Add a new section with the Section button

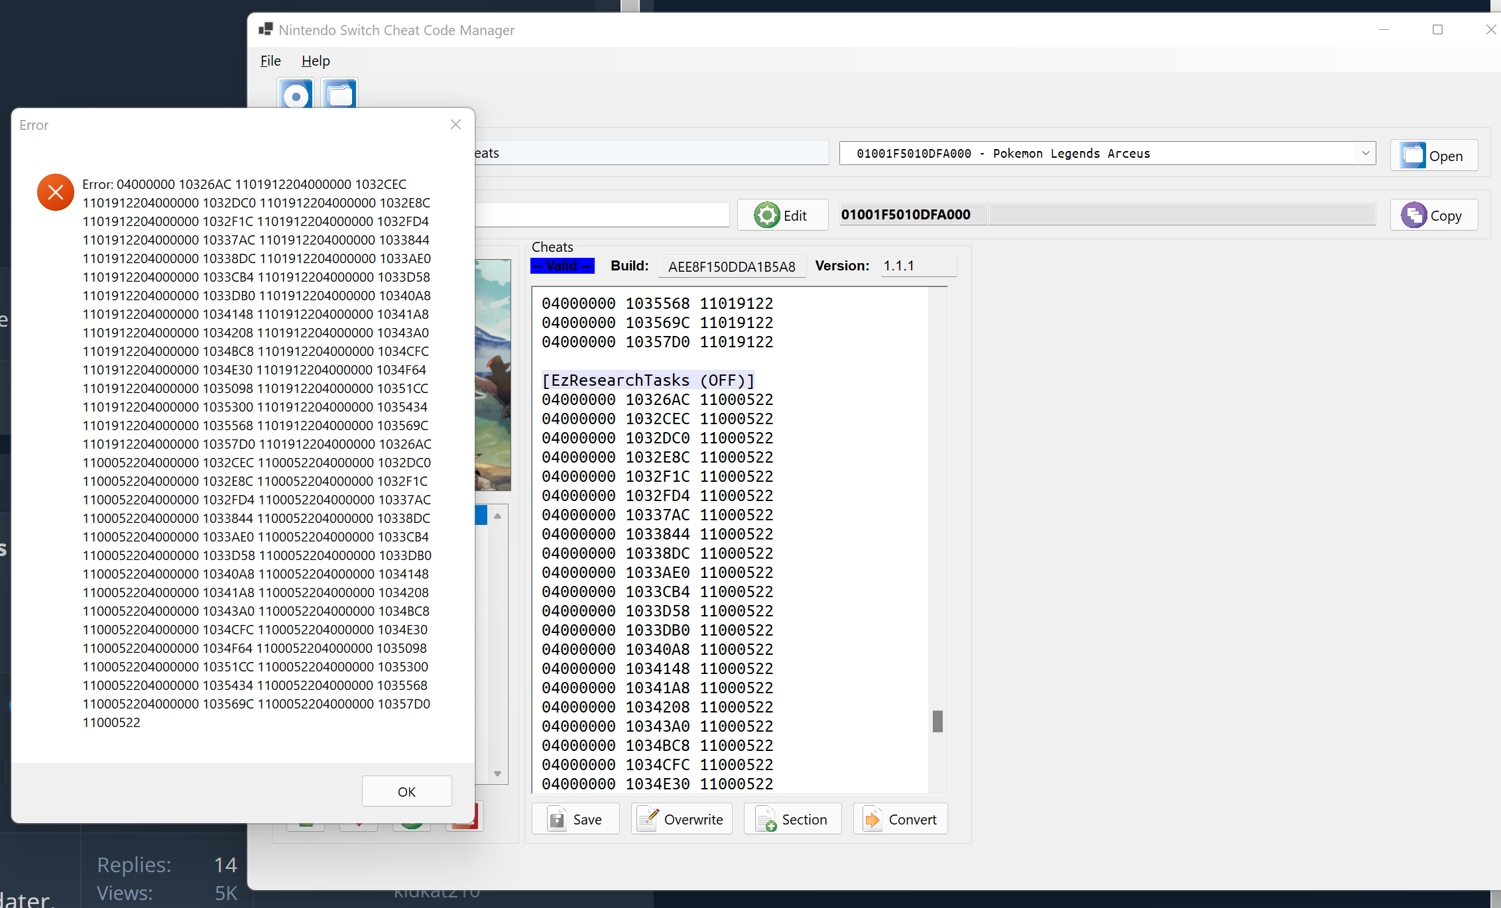pos(793,819)
